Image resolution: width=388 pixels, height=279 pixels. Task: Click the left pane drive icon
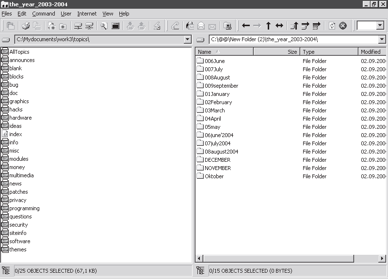(x=6, y=40)
